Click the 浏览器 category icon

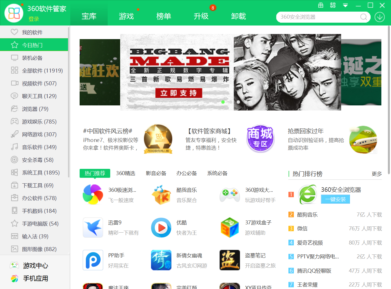tap(14, 109)
